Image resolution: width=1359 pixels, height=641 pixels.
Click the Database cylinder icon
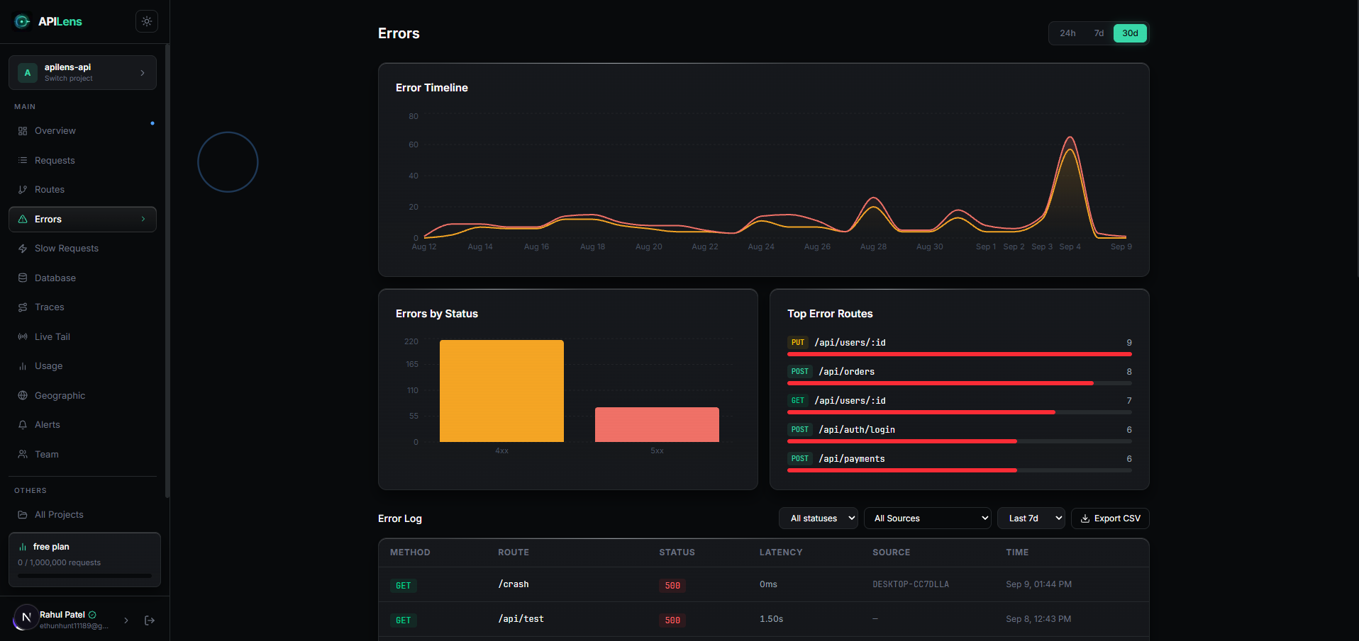[x=23, y=278]
